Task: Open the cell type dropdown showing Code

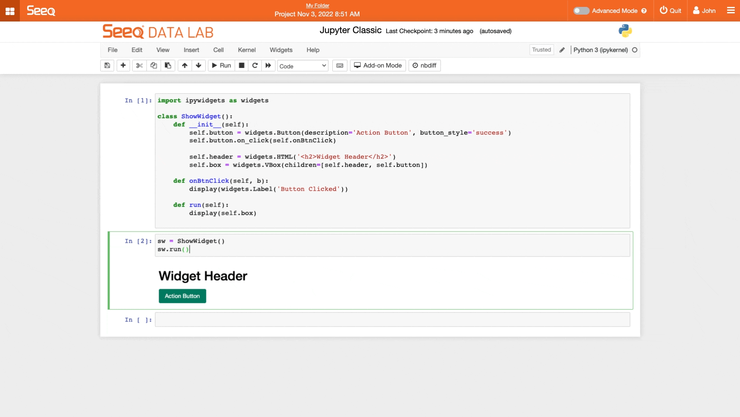Action: coord(303,66)
